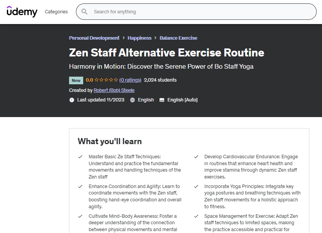Click checkmark beside Incorporate Yoga Principles
This screenshot has width=322, height=233.
click(x=196, y=186)
